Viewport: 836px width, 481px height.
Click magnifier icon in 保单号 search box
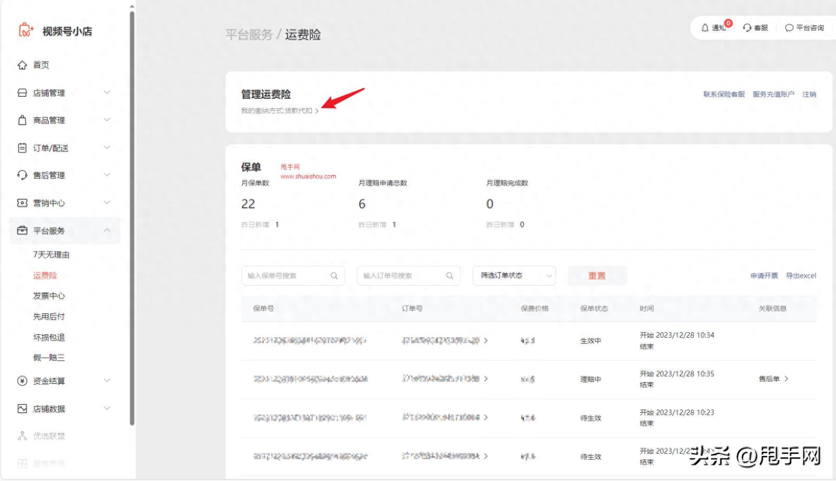pyautogui.click(x=334, y=276)
